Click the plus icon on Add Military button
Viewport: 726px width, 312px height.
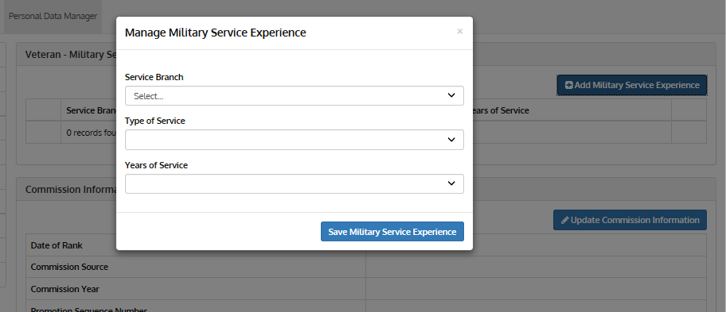tap(569, 85)
